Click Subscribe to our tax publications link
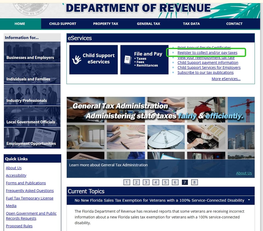263x231 pixels. pyautogui.click(x=205, y=73)
